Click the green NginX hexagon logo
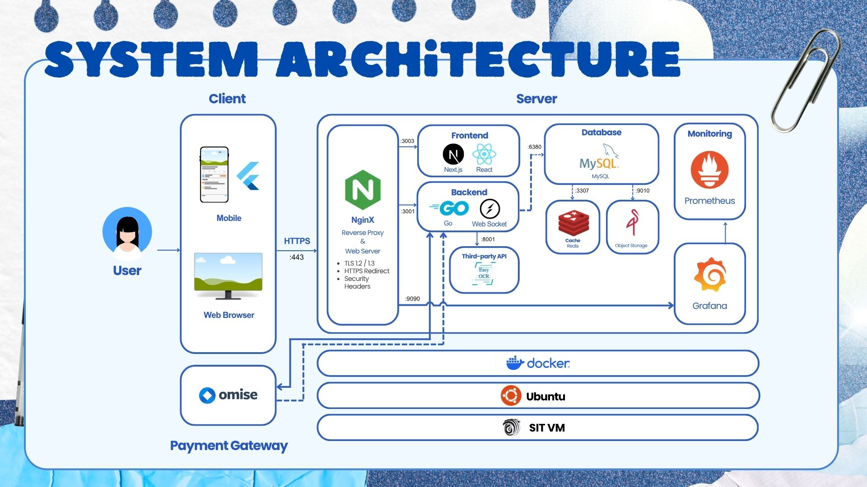The image size is (867, 487). click(x=363, y=190)
